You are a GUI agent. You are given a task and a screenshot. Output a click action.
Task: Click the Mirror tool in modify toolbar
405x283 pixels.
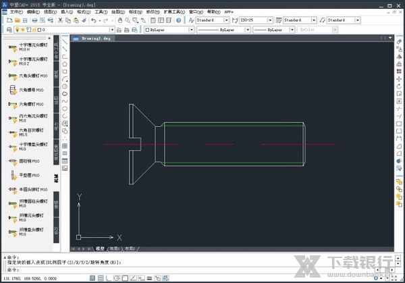(399, 57)
